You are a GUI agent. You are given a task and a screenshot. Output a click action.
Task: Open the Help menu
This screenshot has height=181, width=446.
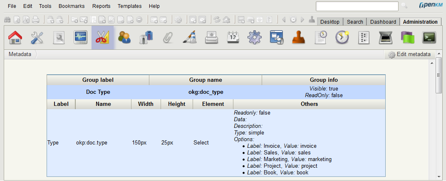[x=154, y=6]
